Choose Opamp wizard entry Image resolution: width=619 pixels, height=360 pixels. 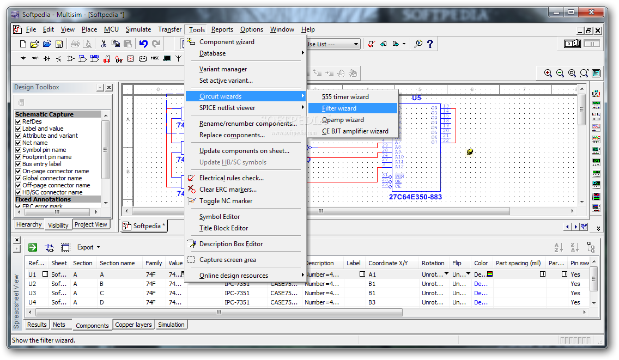pos(353,120)
